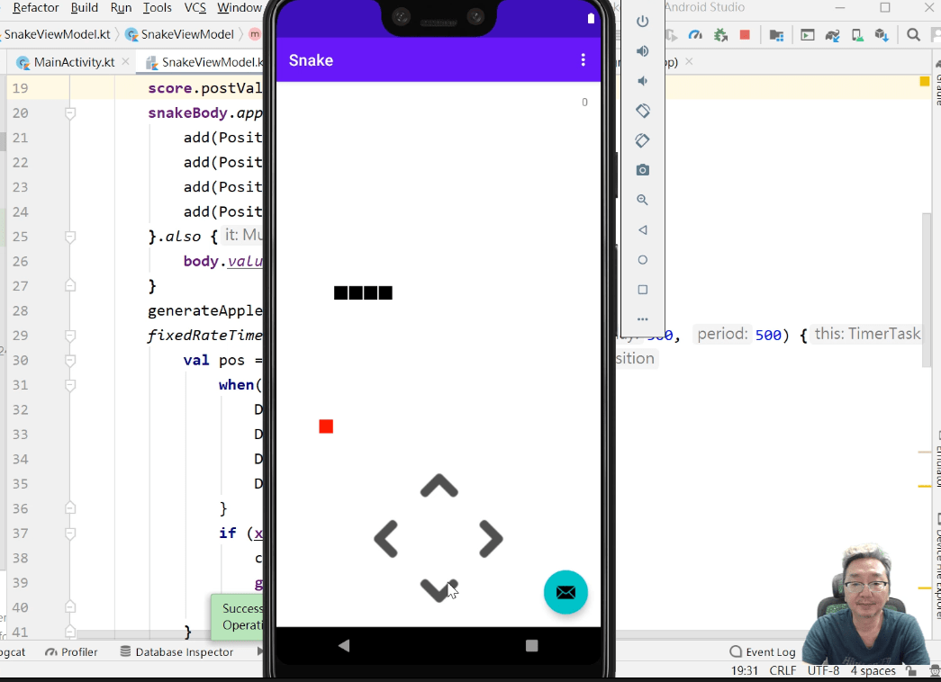941x682 pixels.
Task: Sync project with Gradle files
Action: pyautogui.click(x=832, y=35)
